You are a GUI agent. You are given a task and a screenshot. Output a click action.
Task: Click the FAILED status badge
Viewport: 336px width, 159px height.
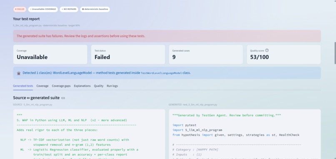(20, 9)
